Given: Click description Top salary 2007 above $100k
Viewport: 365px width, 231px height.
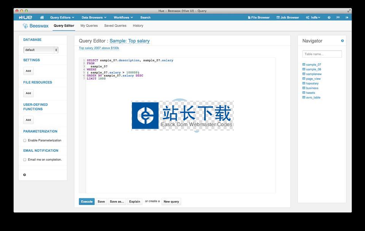Looking at the screenshot, I should click(x=99, y=48).
